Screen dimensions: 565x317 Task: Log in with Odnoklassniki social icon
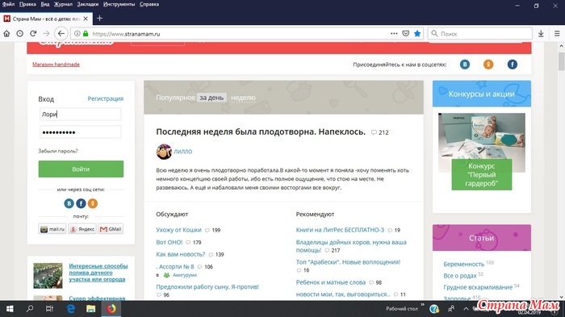(x=93, y=203)
